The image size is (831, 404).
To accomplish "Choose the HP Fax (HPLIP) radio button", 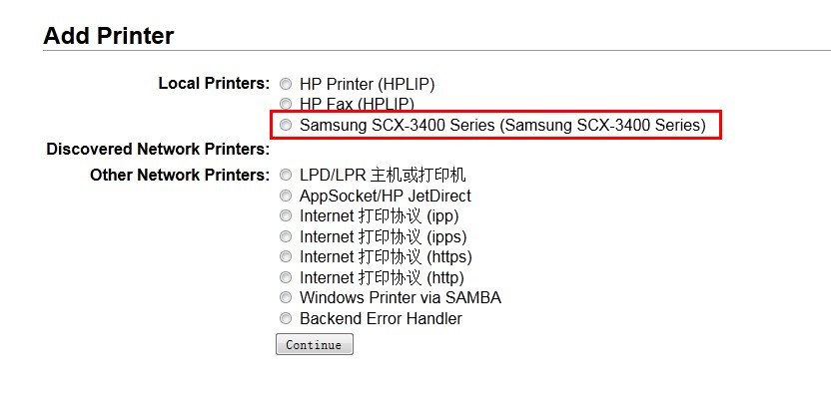I will 286,104.
